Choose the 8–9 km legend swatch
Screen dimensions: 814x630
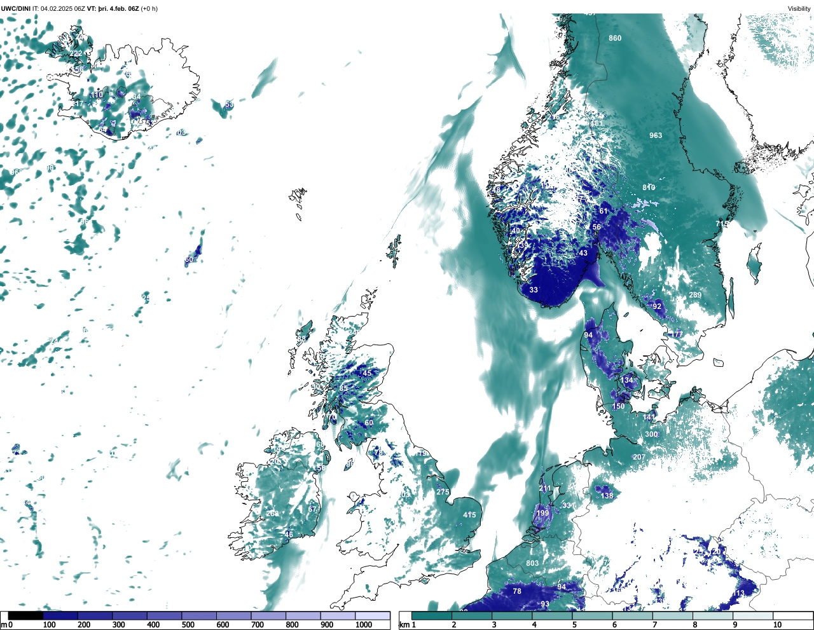714,615
